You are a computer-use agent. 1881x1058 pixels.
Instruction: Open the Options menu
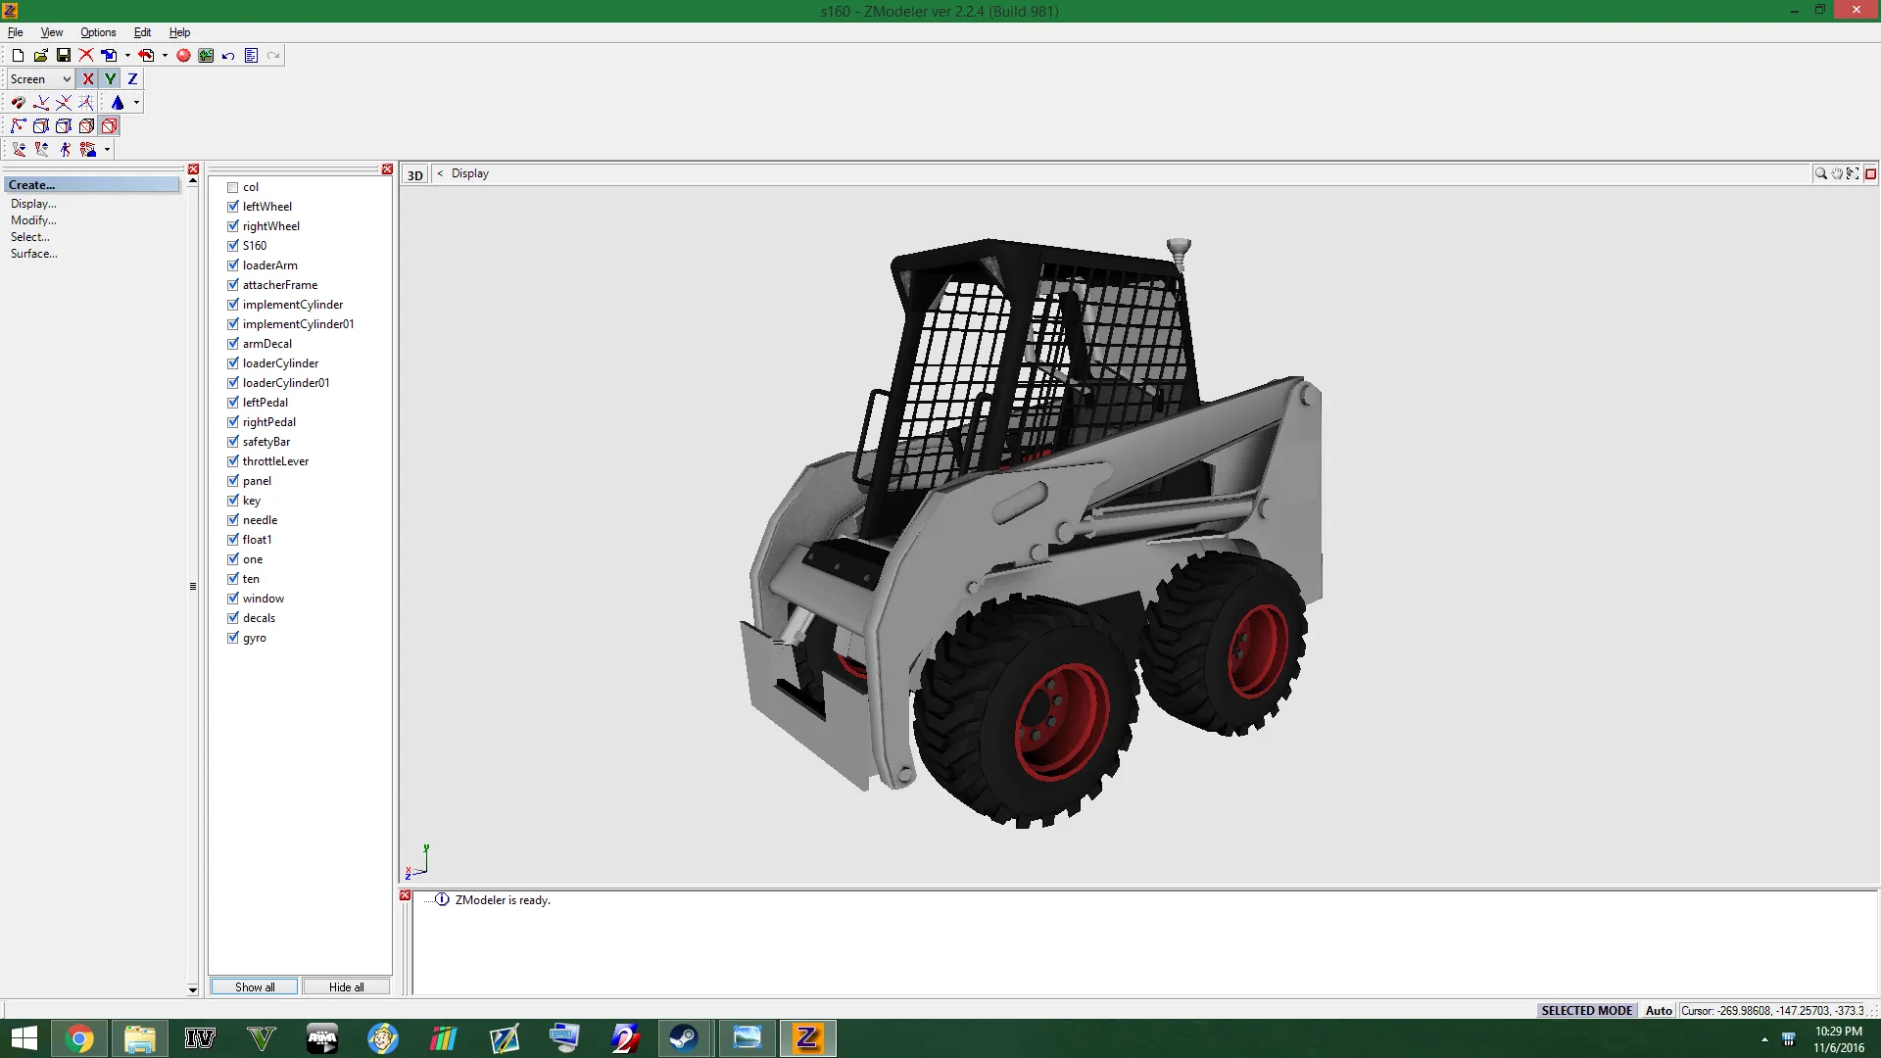pyautogui.click(x=98, y=32)
